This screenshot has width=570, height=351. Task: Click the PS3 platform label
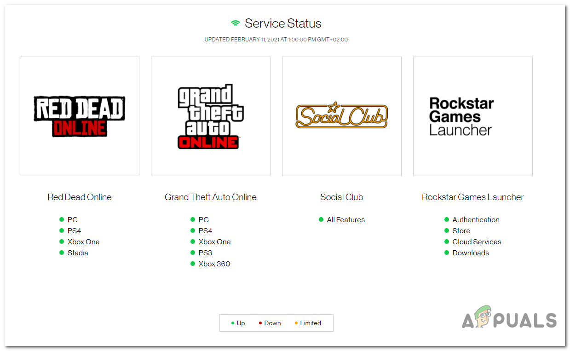pos(206,253)
